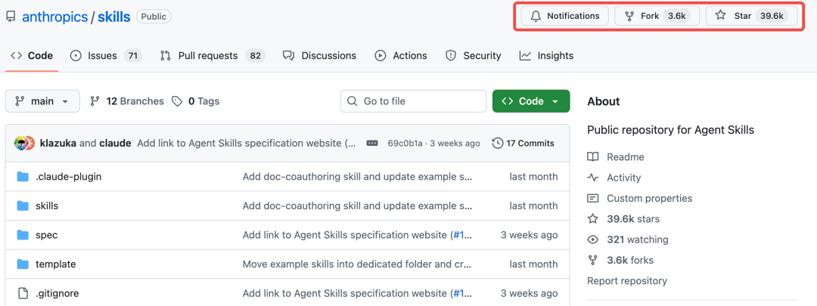Expand the green Code dropdown button
Image resolution: width=817 pixels, height=306 pixels.
click(531, 101)
